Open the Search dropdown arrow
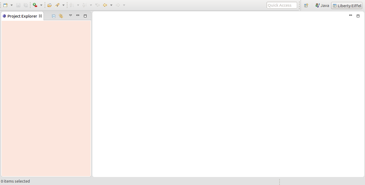The width and height of the screenshot is (365, 185). click(x=63, y=5)
